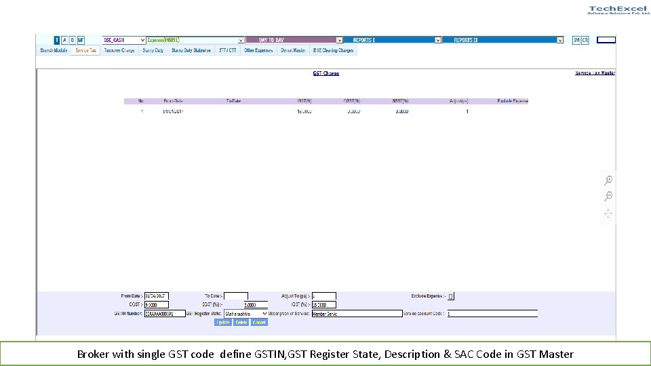Click the IGST (%) input field
Viewport: 651px width, 366px height.
324,304
